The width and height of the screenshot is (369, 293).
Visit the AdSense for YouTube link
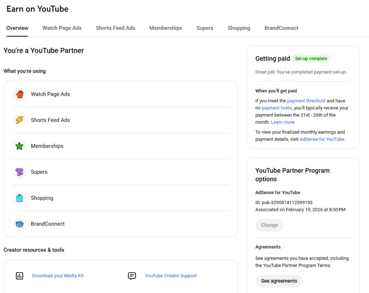[x=322, y=139]
